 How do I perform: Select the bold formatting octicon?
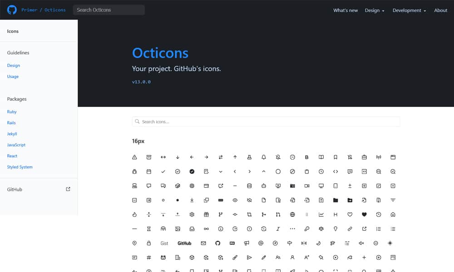pyautogui.click(x=307, y=157)
